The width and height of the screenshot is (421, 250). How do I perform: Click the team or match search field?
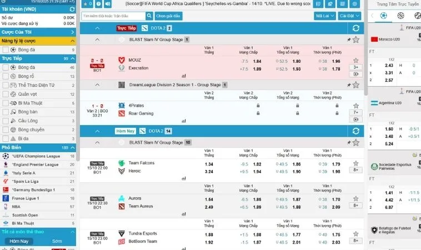[113, 16]
